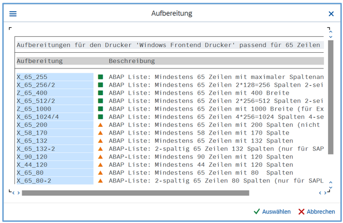
Task: Pick the X_44_120 format row
Action: pyautogui.click(x=55, y=165)
